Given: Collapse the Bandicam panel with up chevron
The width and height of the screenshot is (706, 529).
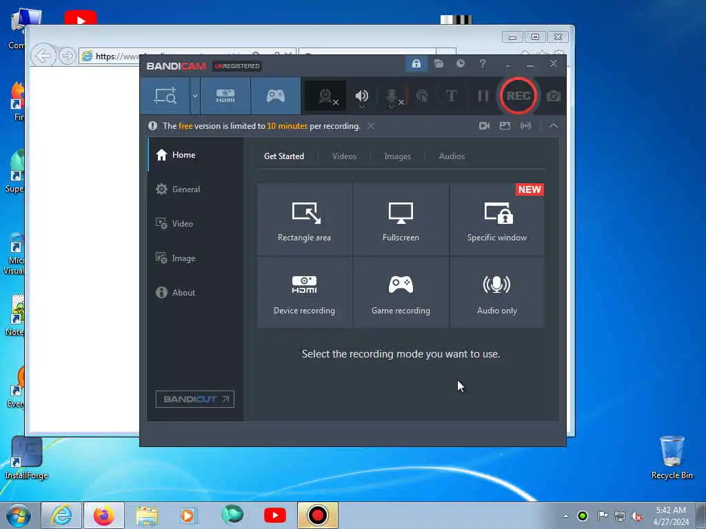Looking at the screenshot, I should (x=554, y=126).
